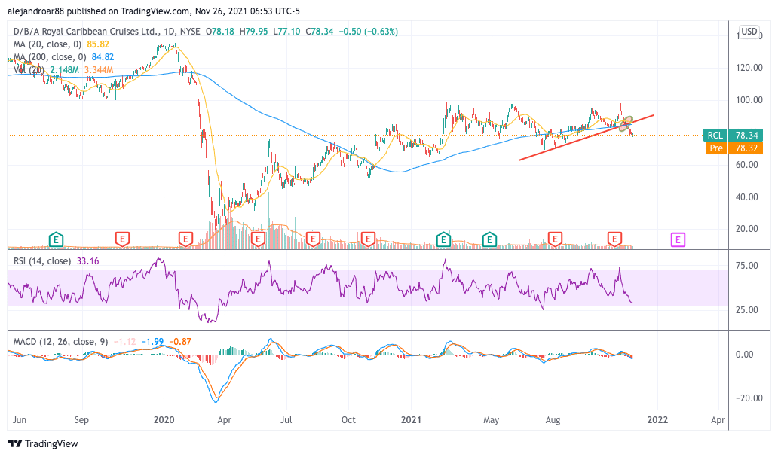Select the red trendline on the price chart
This screenshot has height=457, width=778.
[x=586, y=138]
